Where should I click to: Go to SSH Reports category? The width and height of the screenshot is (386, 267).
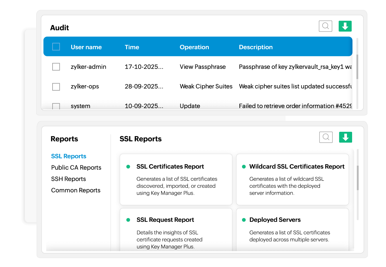68,179
